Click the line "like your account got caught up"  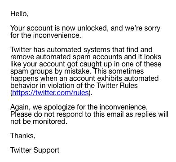(x=86, y=64)
